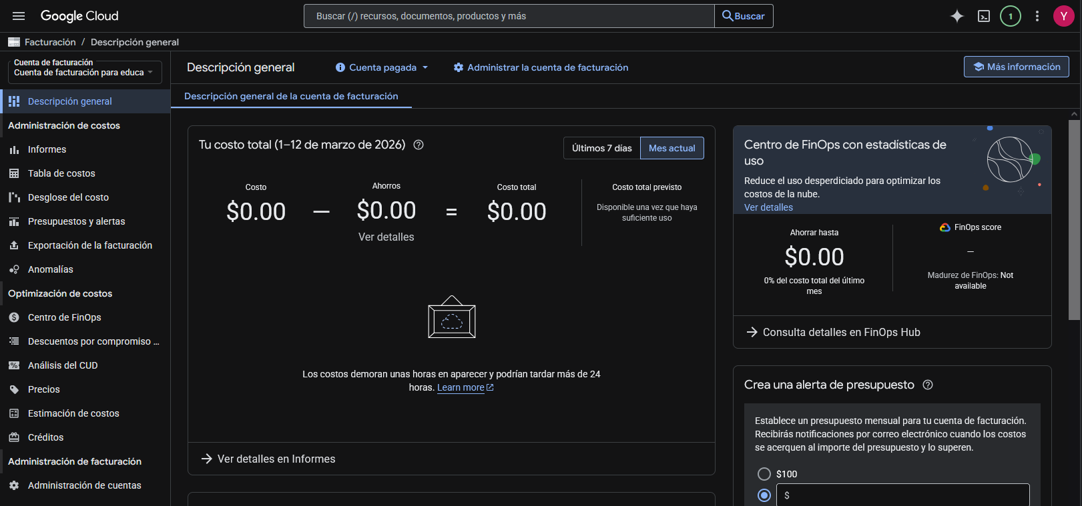Expand Consulta detalles en FinOps Hub
This screenshot has height=506, width=1082.
pos(840,332)
